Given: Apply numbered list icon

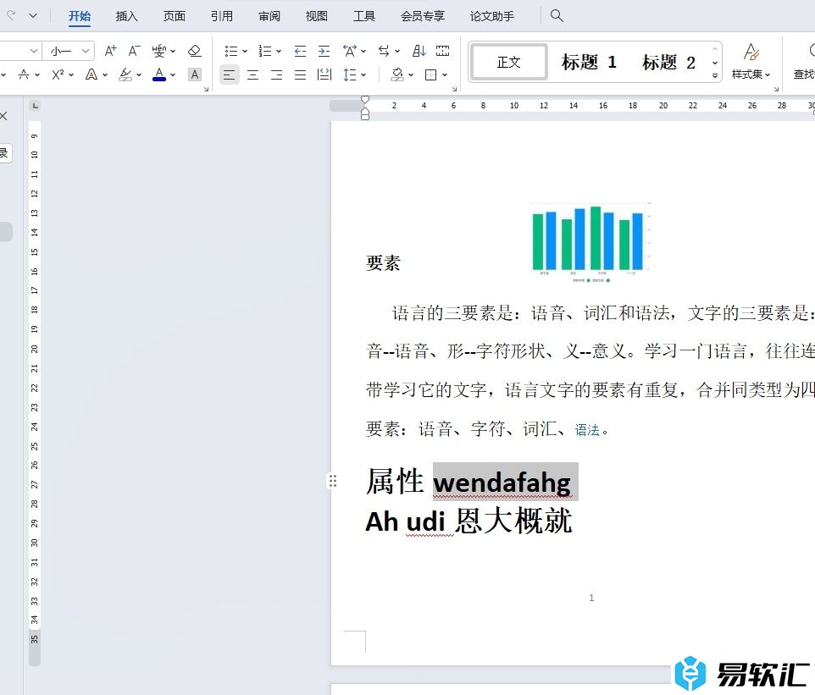Looking at the screenshot, I should [265, 51].
